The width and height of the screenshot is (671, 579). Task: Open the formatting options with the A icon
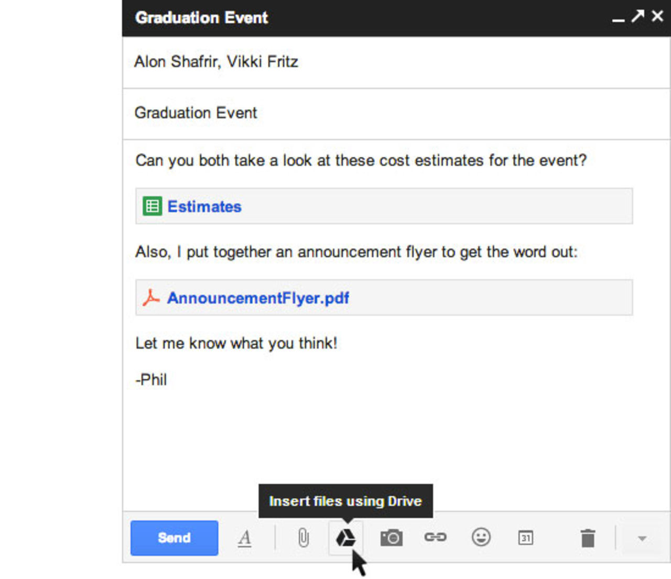click(245, 538)
